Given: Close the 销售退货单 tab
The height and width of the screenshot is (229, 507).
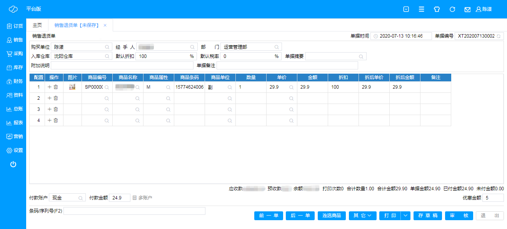Looking at the screenshot, I should click(x=105, y=25).
